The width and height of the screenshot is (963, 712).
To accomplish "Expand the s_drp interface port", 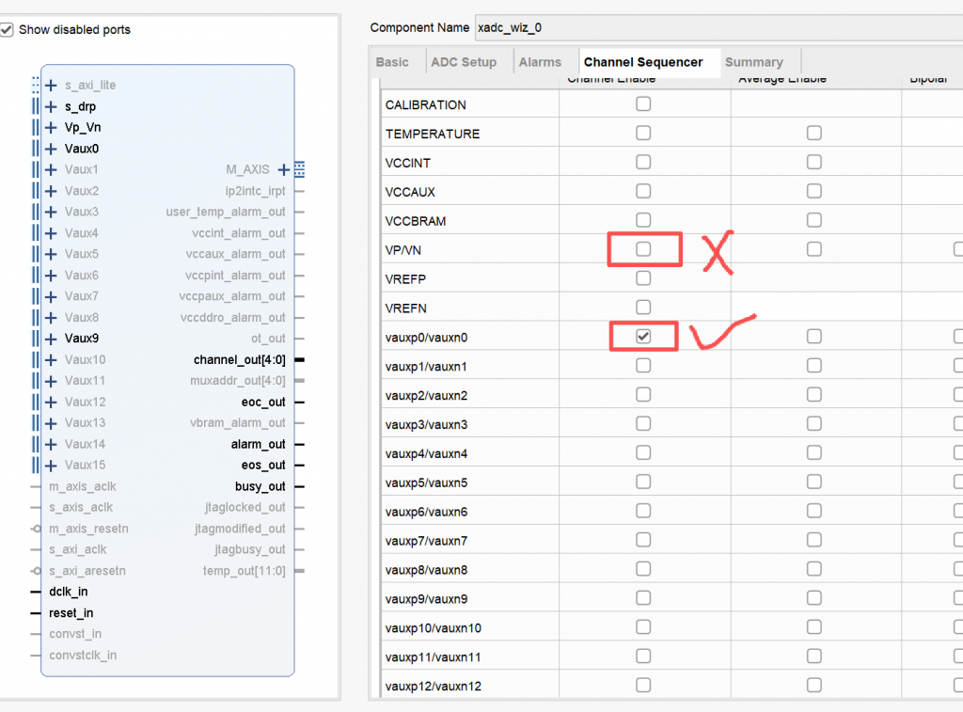I will point(51,106).
